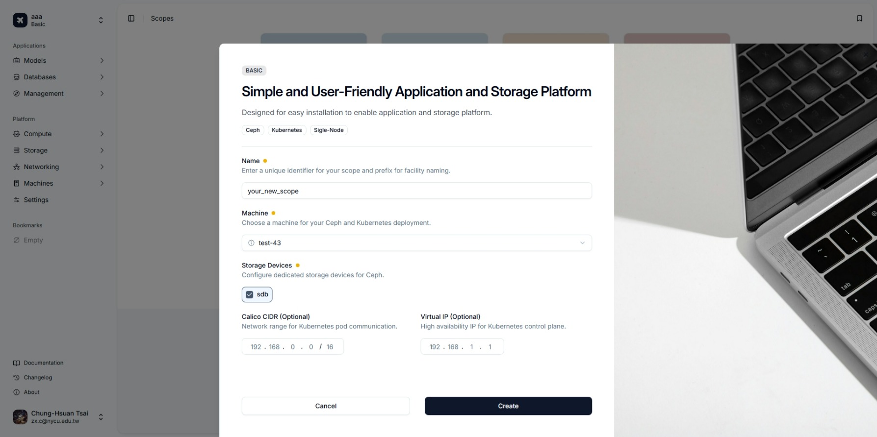
Task: Expand the Machines menu chevron
Action: (102, 183)
